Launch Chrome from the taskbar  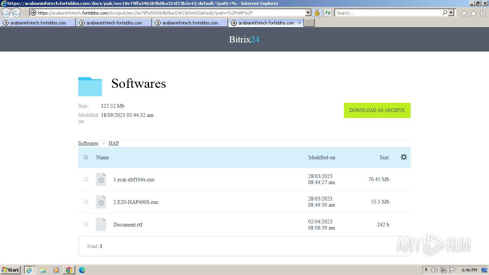69,270
